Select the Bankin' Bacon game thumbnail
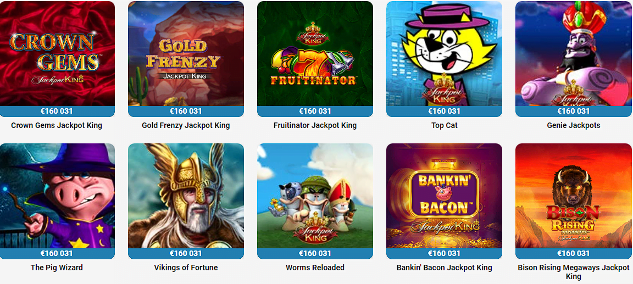 pos(444,196)
